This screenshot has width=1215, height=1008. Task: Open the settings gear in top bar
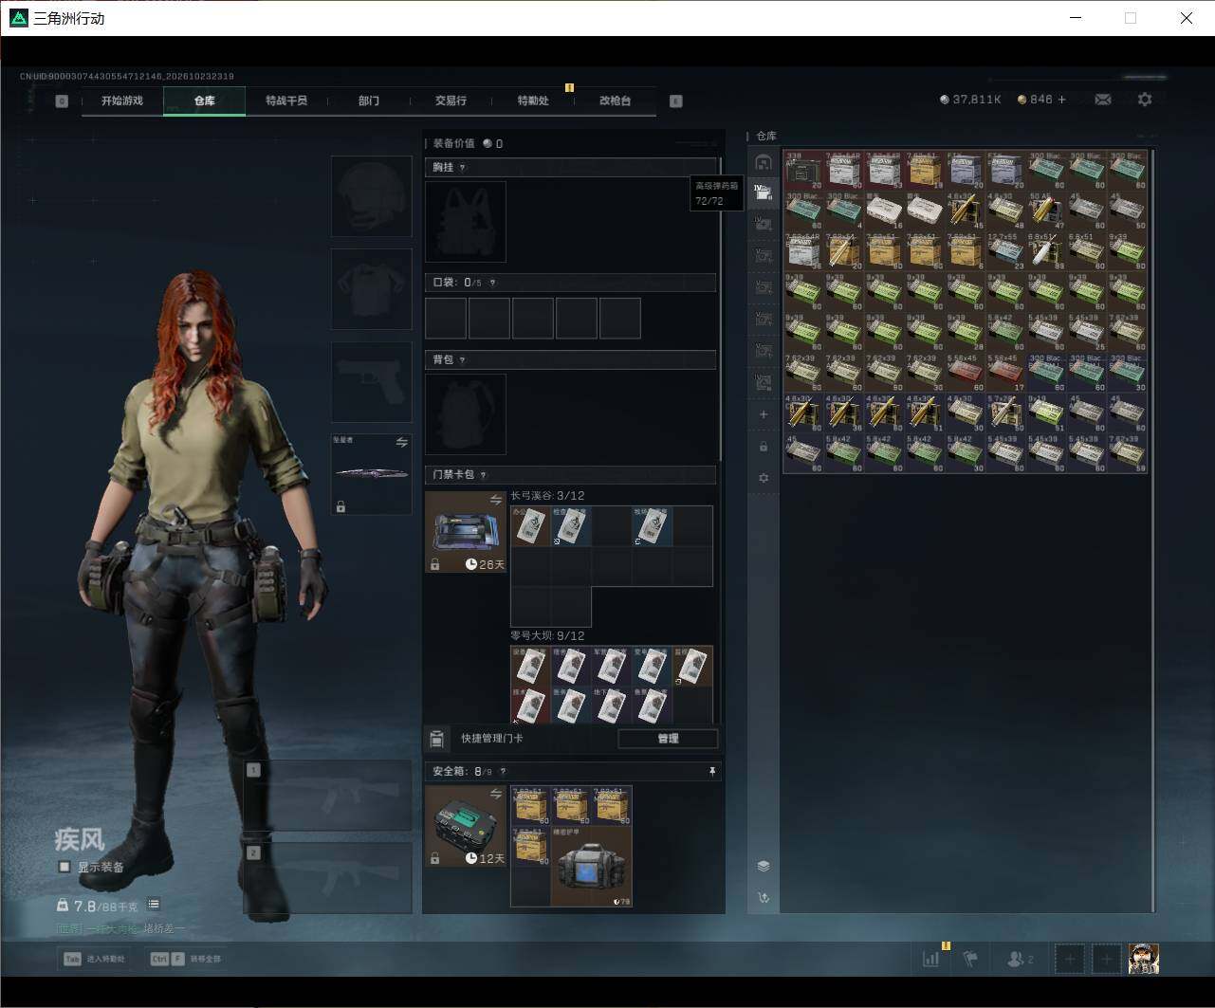[x=1145, y=100]
